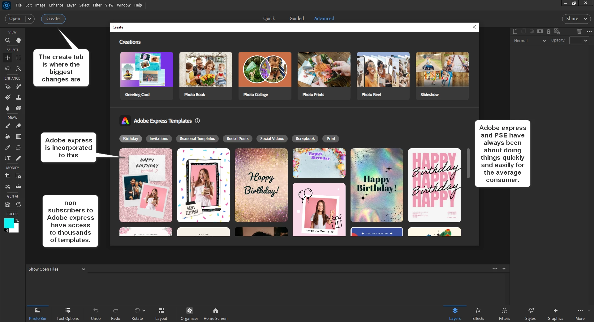The width and height of the screenshot is (594, 322).
Task: Swap foreground and background colors
Action: click(x=17, y=221)
